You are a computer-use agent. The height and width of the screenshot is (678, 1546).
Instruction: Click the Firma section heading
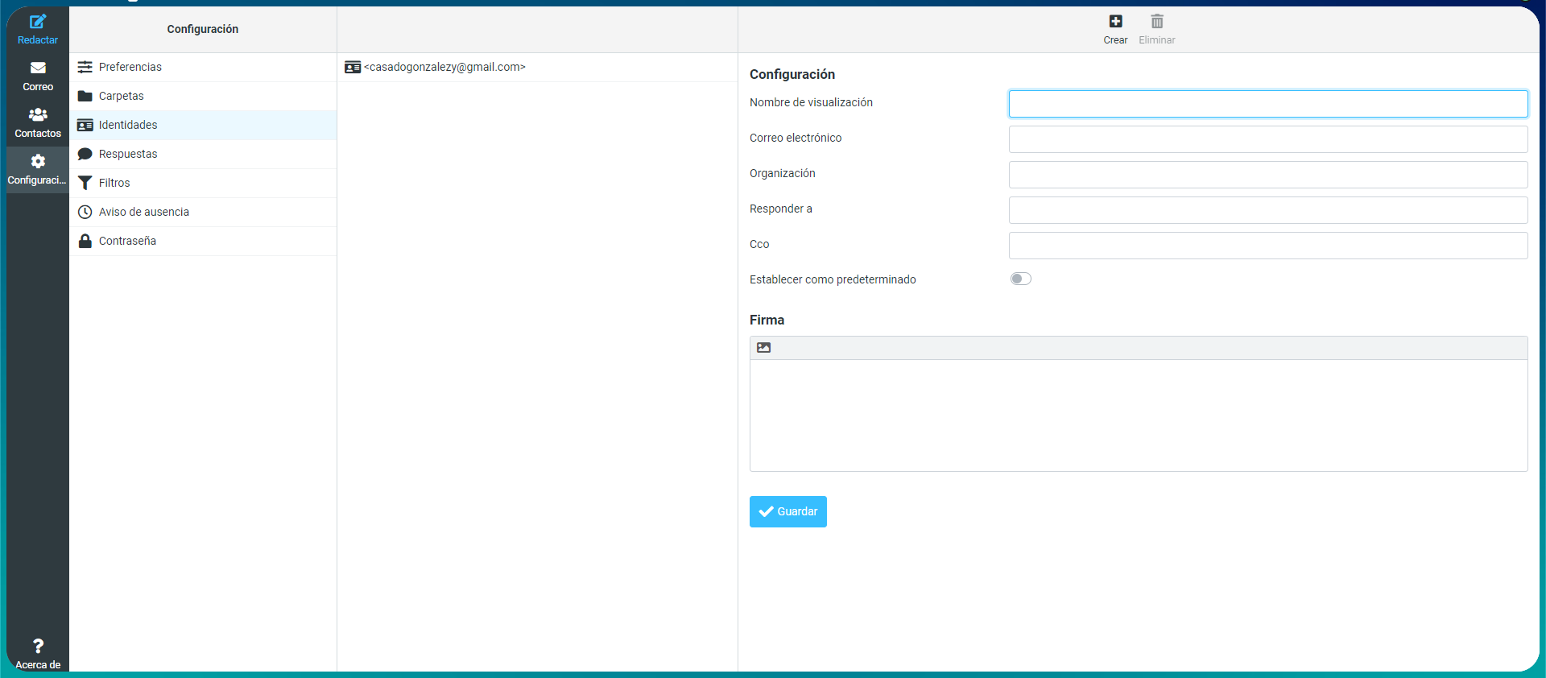point(767,320)
